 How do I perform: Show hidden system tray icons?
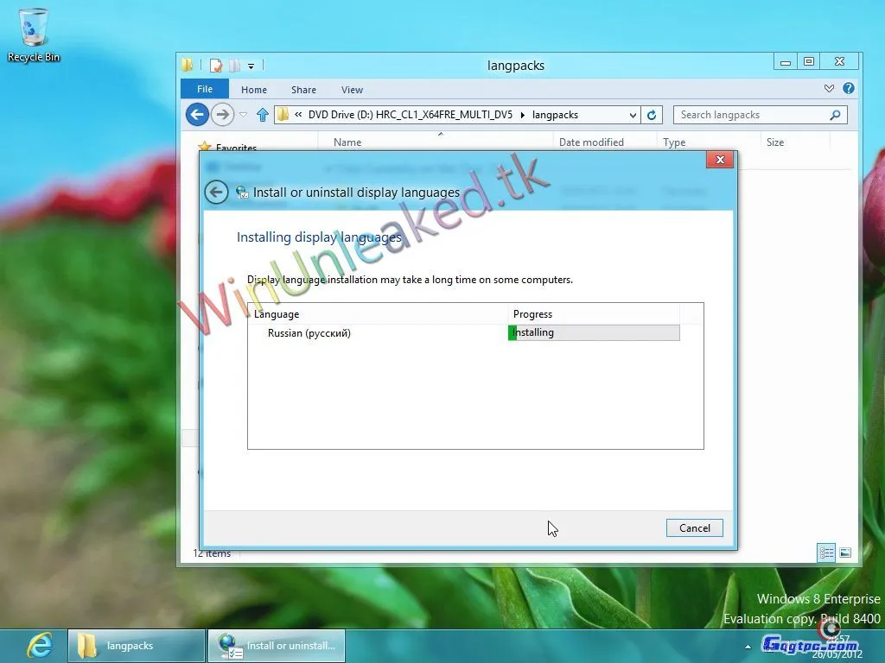748,646
